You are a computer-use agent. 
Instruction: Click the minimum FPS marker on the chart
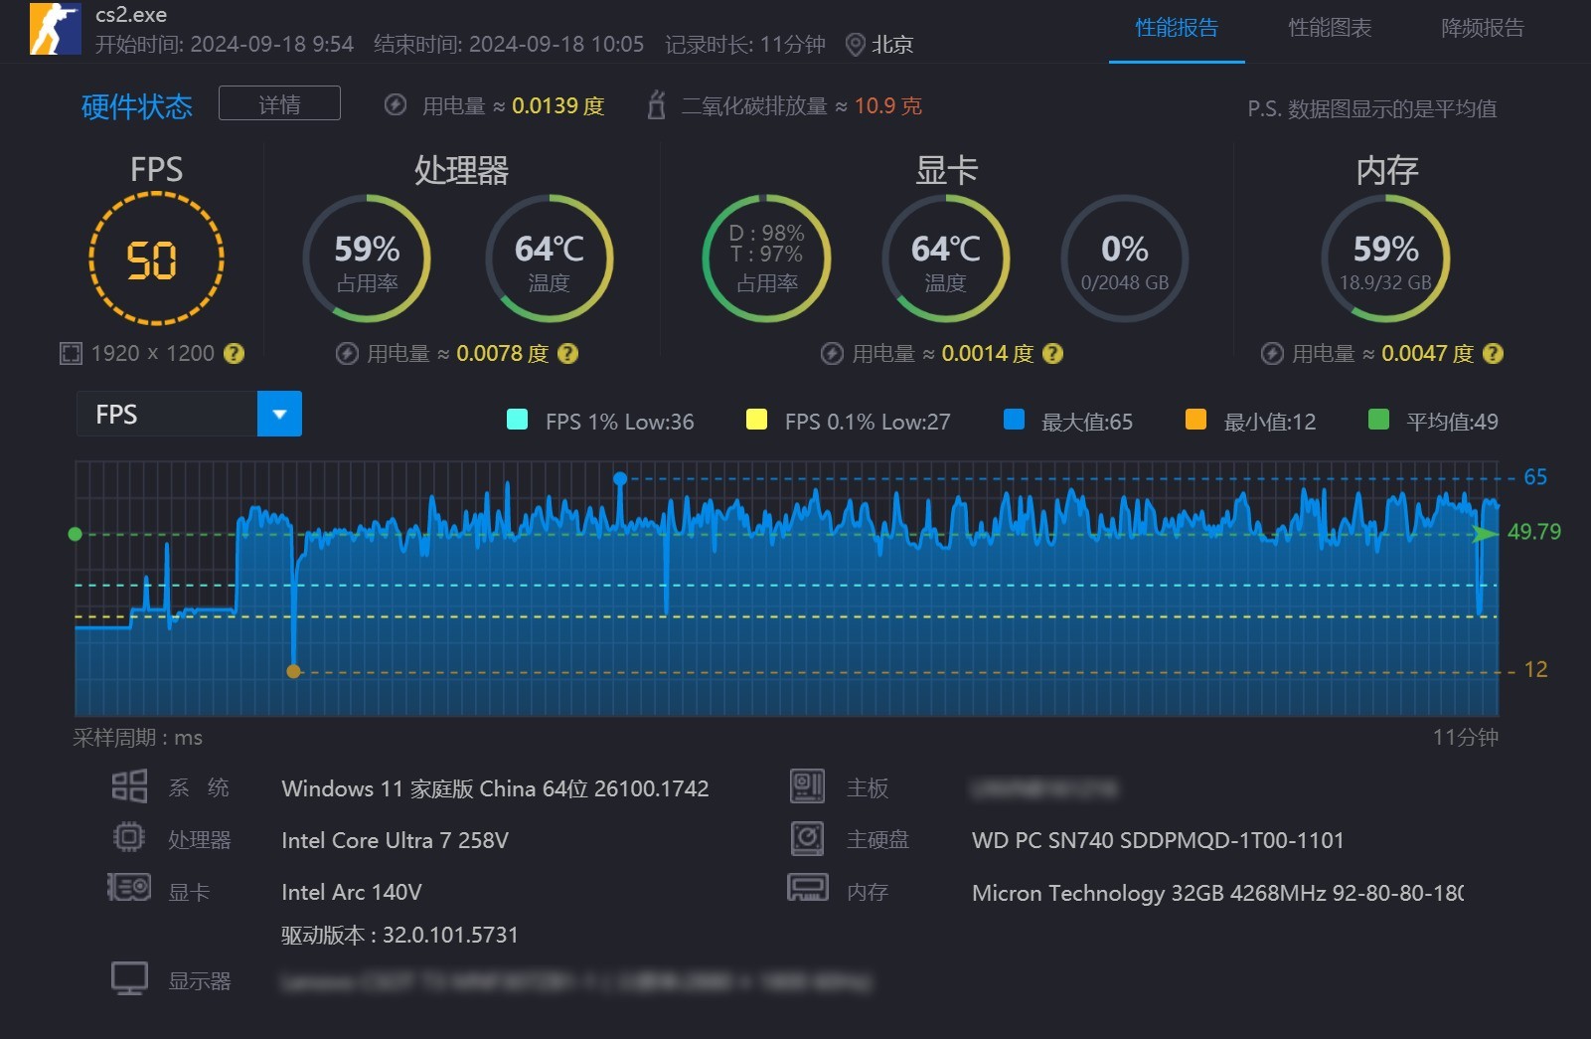tap(294, 671)
